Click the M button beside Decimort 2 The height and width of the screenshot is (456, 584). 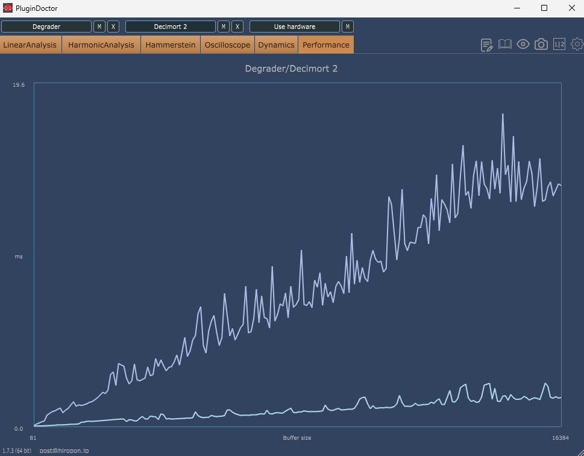click(x=223, y=27)
